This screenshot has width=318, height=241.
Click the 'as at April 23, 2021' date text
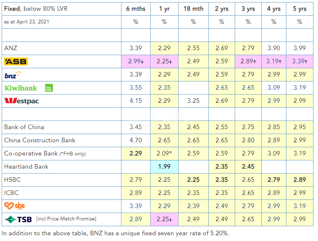coord(27,22)
